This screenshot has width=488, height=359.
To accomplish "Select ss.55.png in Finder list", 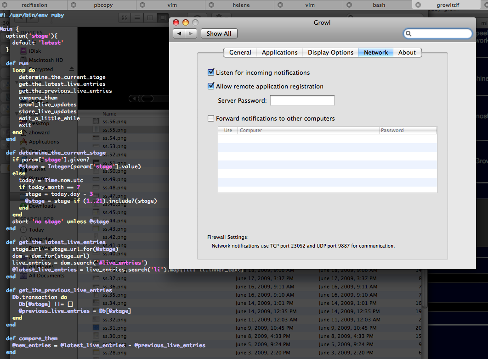I will pyautogui.click(x=114, y=130).
